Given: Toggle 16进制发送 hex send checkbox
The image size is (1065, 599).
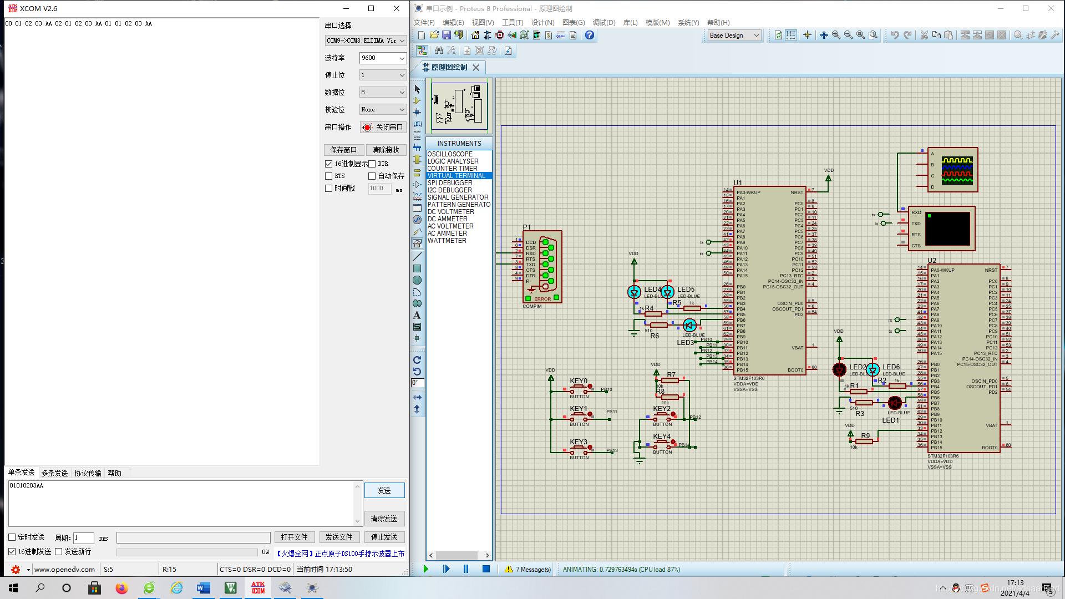Looking at the screenshot, I should [12, 552].
